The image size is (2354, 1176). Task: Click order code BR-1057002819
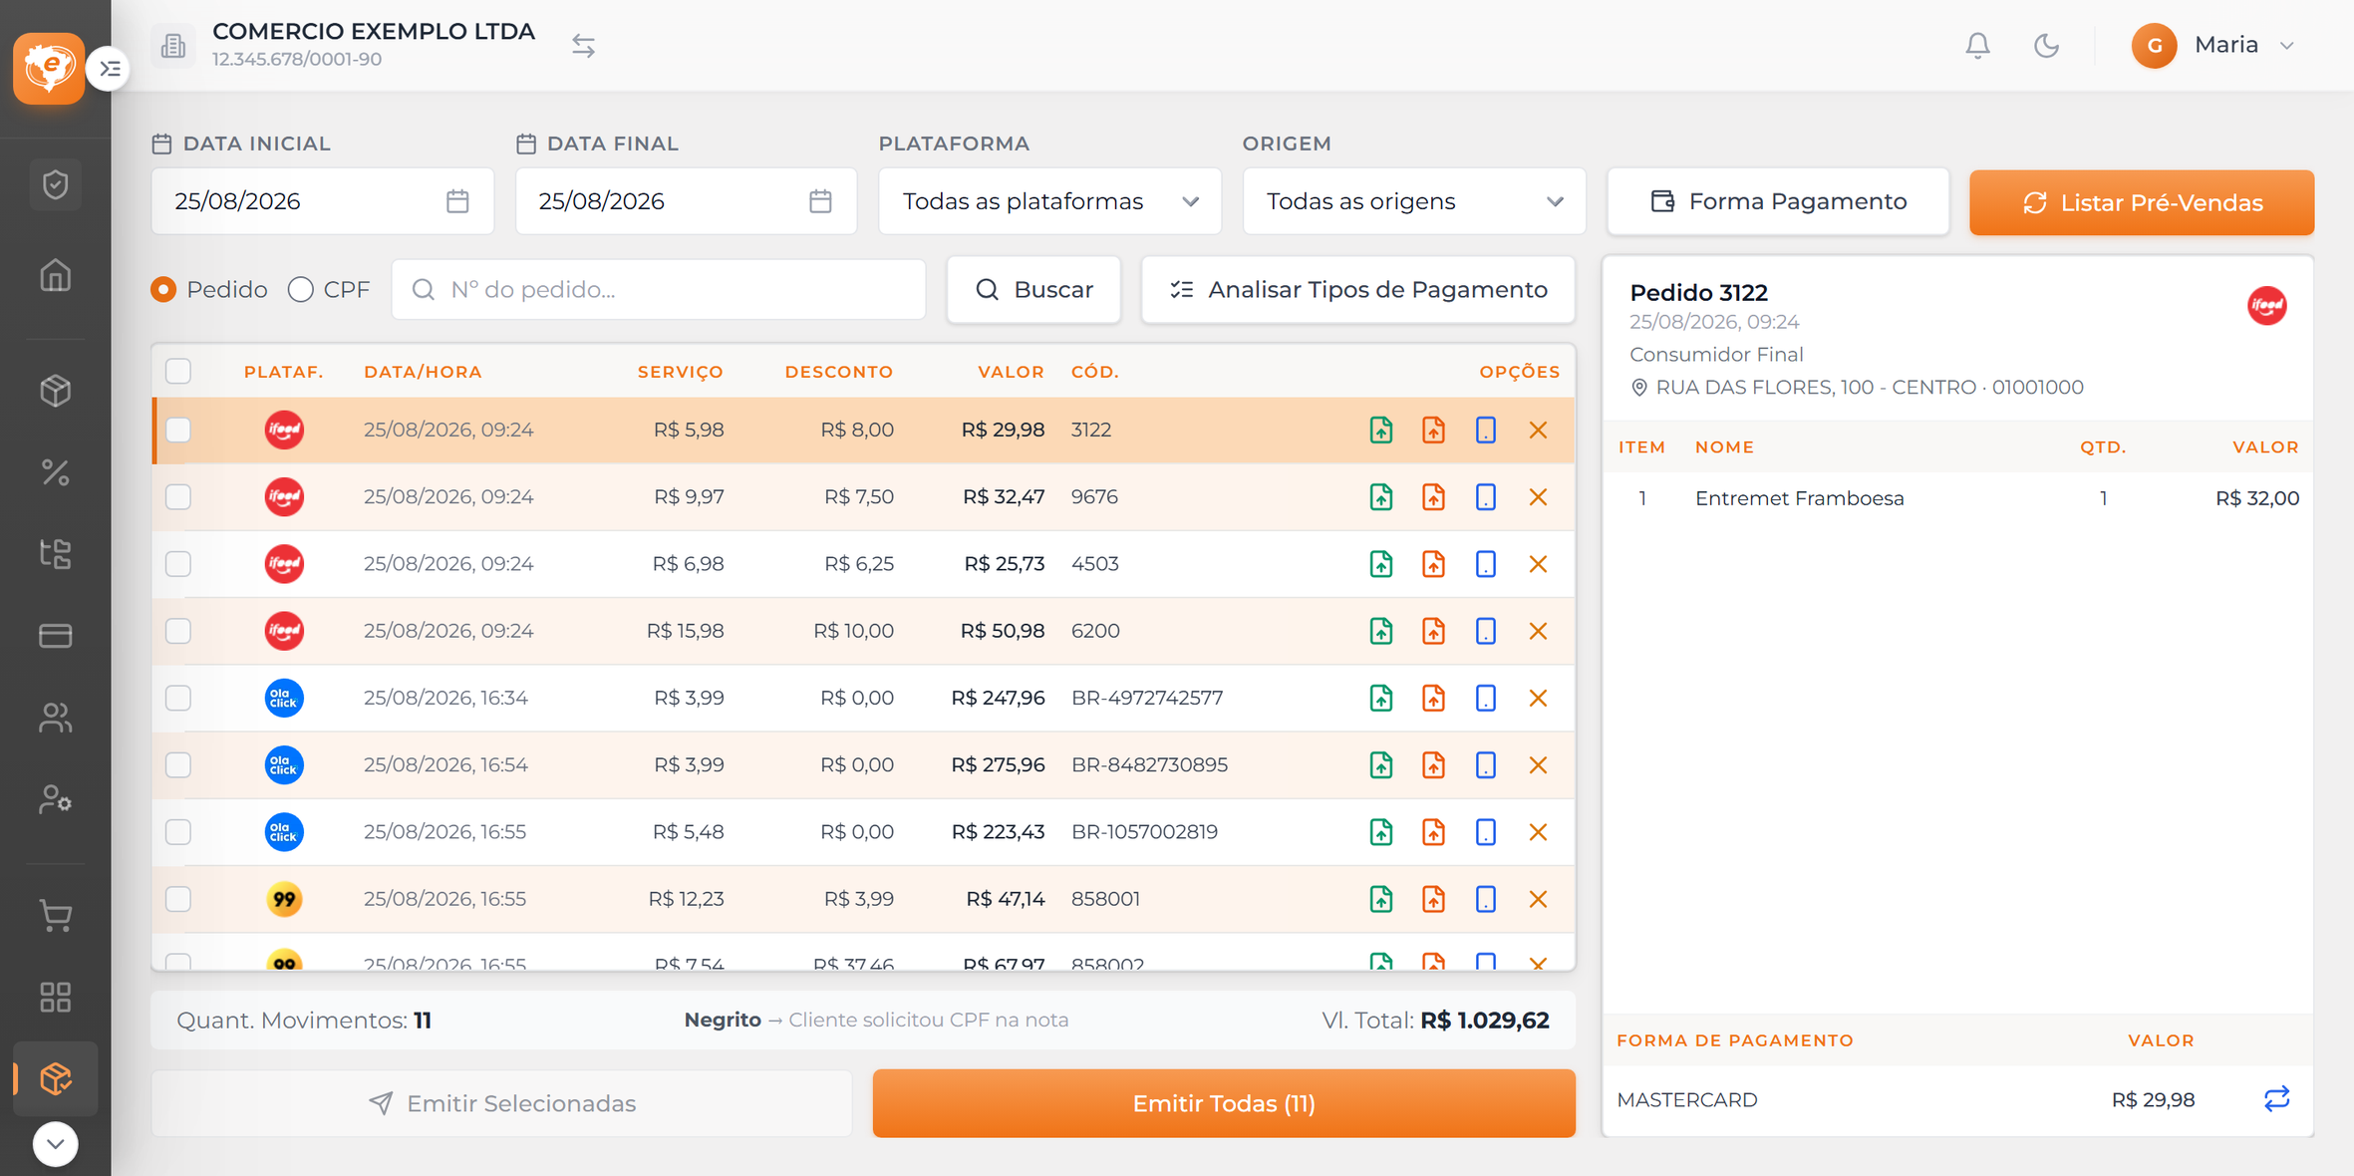click(1144, 831)
